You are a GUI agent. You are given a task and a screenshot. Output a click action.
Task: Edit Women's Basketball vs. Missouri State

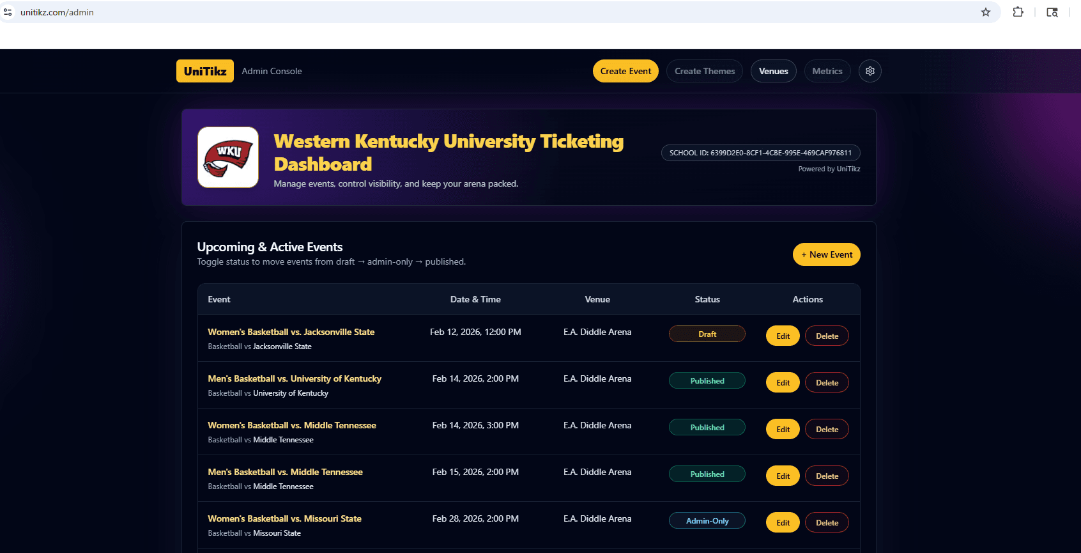[783, 522]
